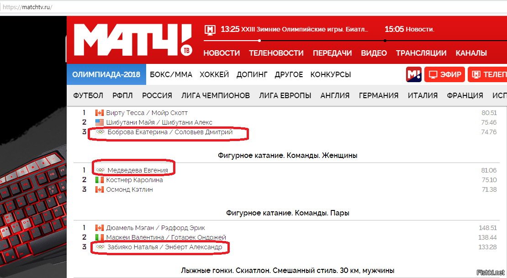Click Canada flag beside Осмонд Кэтлин
Screen dimensions: 507x278
(99, 189)
